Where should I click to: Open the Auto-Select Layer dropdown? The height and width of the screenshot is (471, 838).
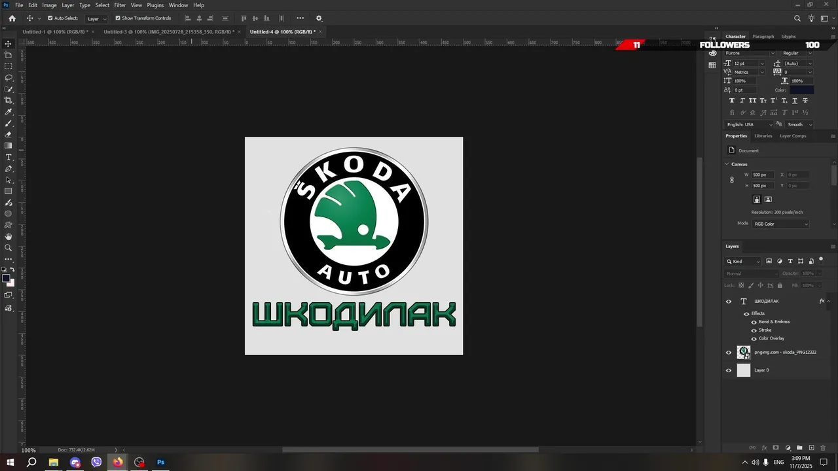tap(96, 18)
